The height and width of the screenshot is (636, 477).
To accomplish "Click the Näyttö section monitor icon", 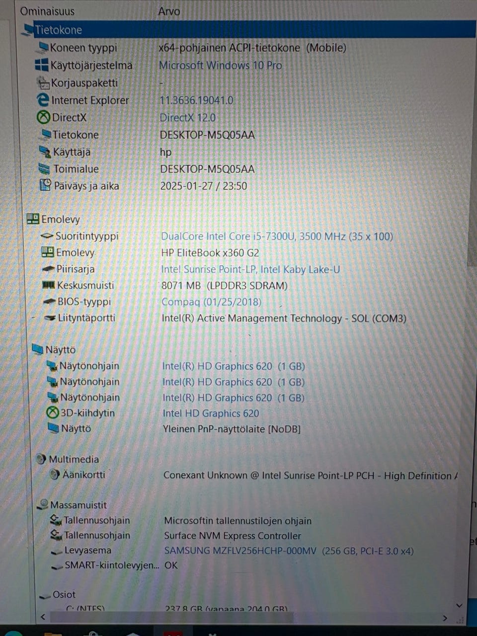I will pyautogui.click(x=37, y=349).
